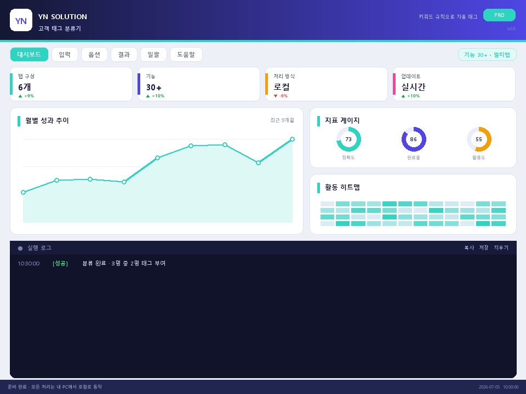This screenshot has height=394, width=526.
Task: Click the 키워드 규칙으로 자동 태그 text
Action: 448,17
